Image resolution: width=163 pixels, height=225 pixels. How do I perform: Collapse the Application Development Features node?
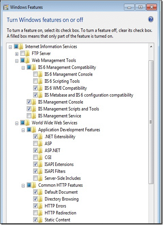click(x=23, y=130)
